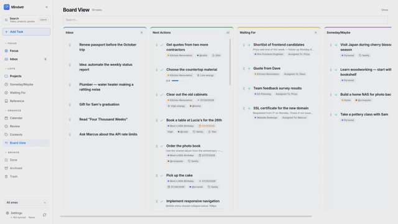Click drag handle of Ask Marcus task

pyautogui.click(x=70, y=134)
